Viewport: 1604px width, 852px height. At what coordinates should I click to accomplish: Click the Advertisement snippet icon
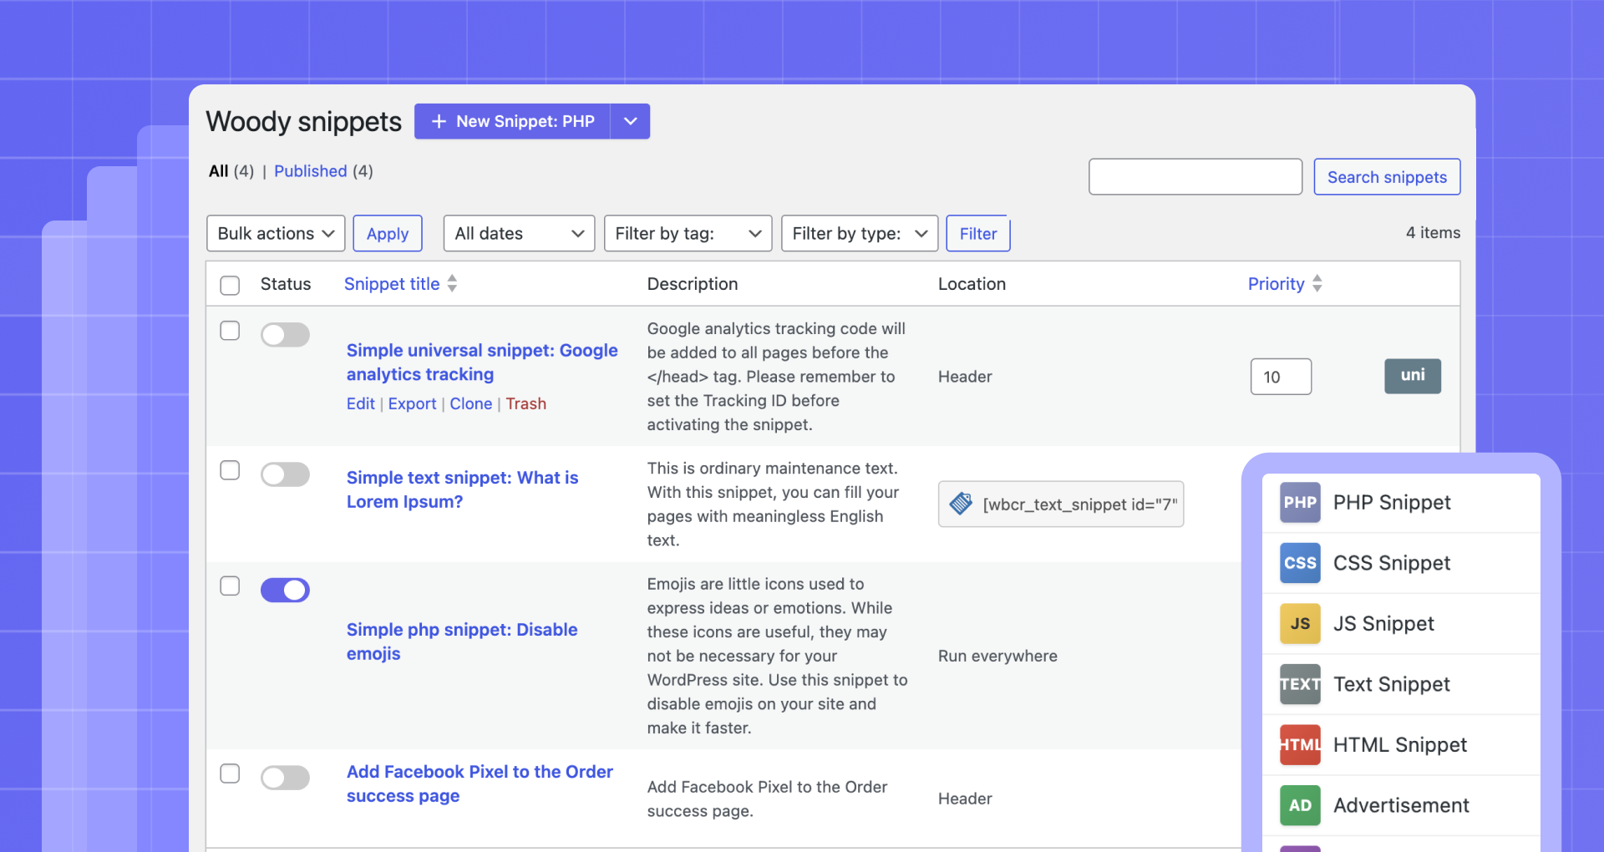[1299, 805]
